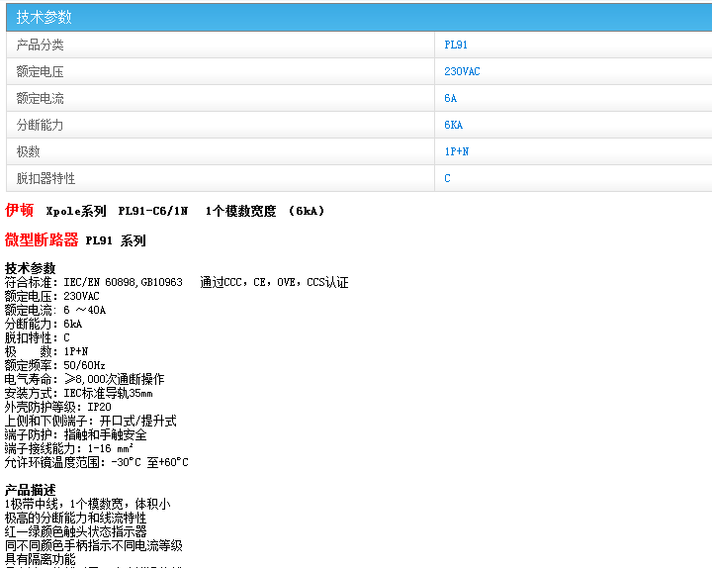Select the 分断能力 table row label

coord(40,125)
